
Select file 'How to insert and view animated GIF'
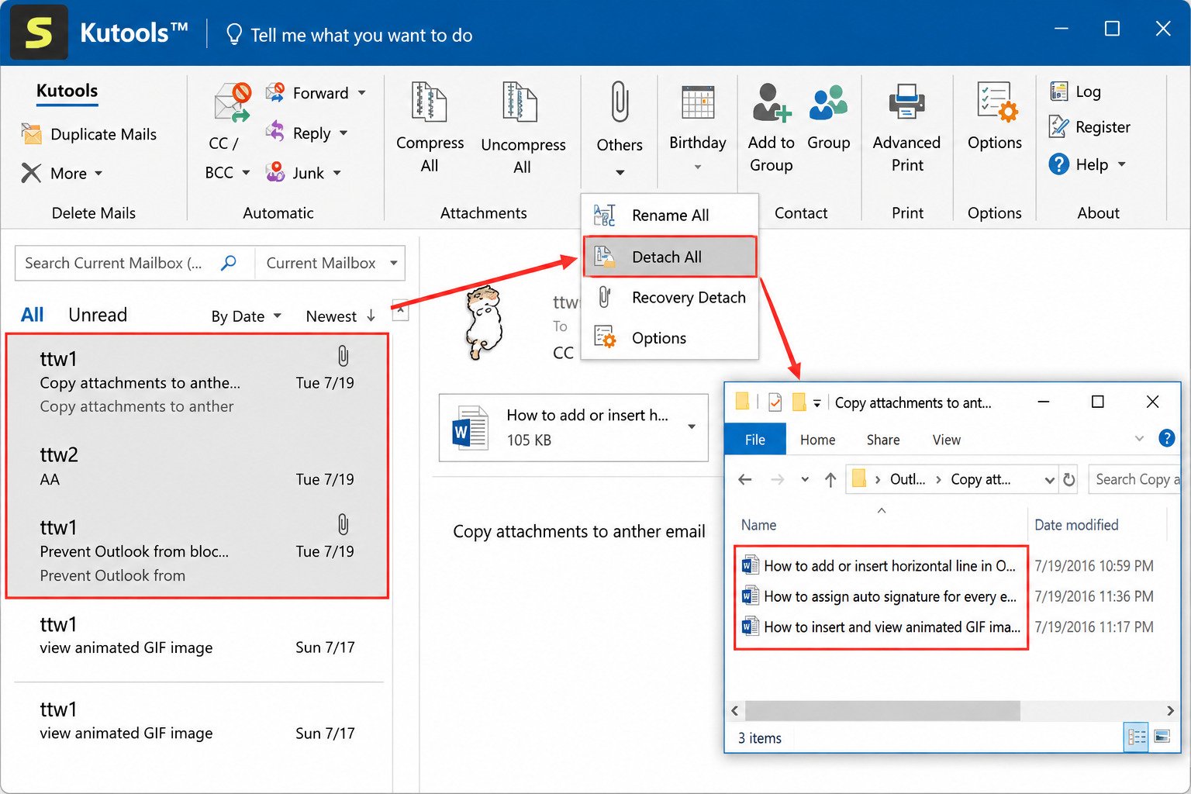pos(879,627)
